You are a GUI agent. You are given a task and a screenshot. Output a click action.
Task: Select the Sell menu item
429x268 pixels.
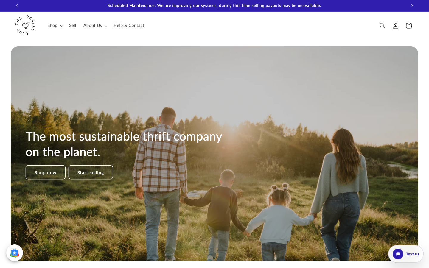tap(72, 25)
